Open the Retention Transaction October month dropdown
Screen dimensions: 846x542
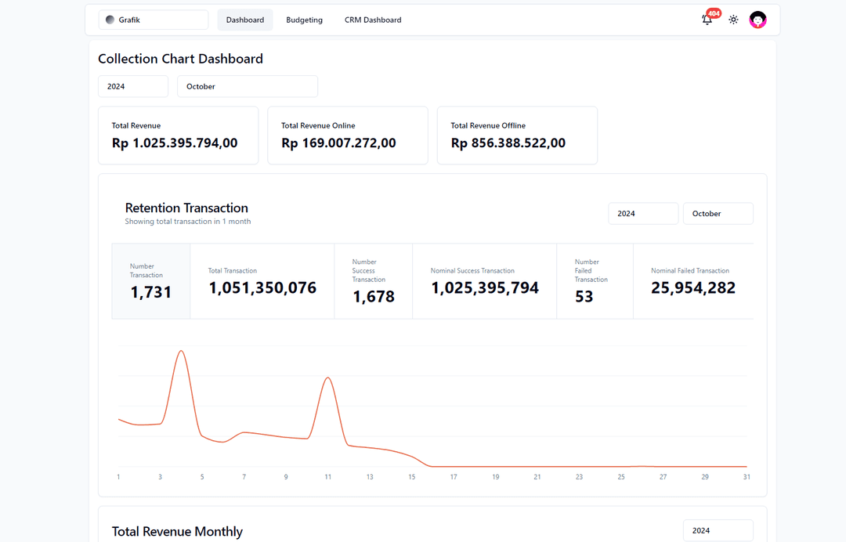tap(718, 213)
